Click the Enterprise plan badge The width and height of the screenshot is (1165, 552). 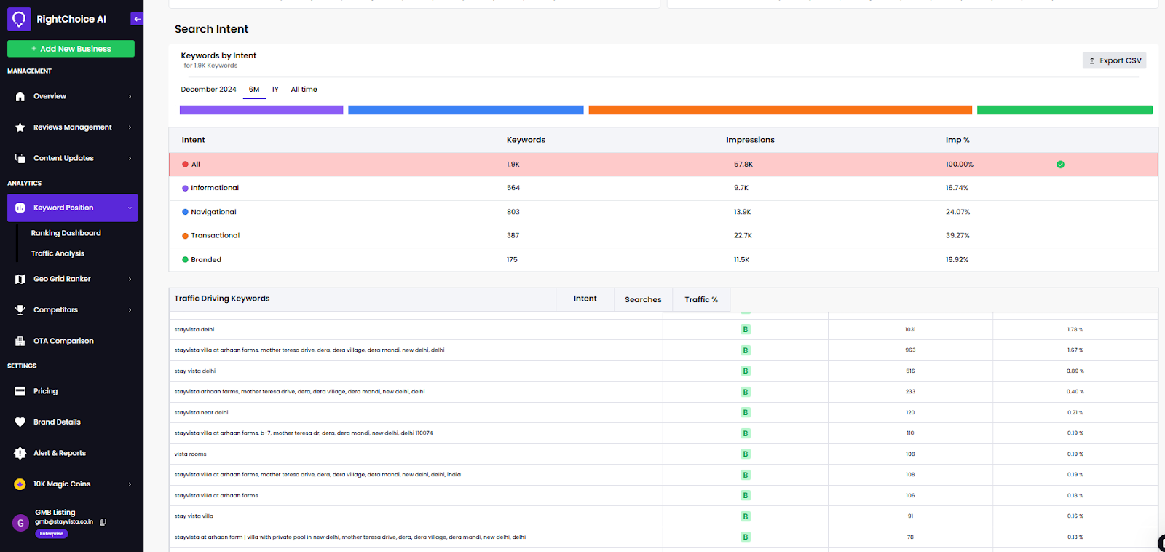pos(52,534)
